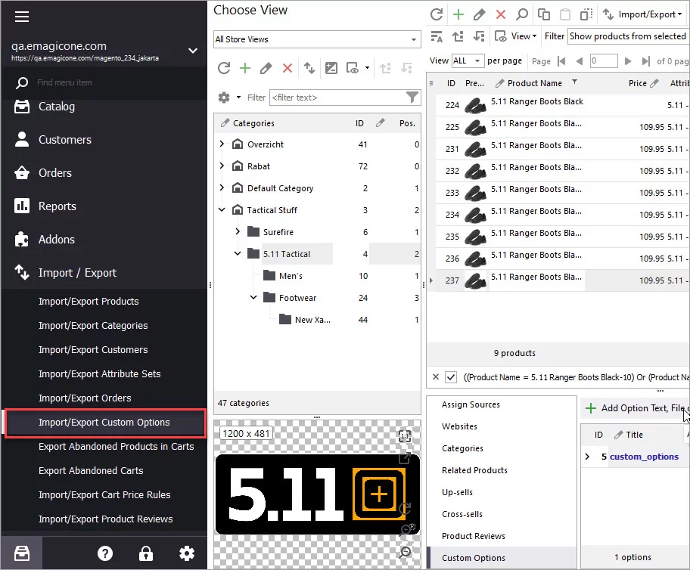The height and width of the screenshot is (570, 690).
Task: Open the Addons section
Action: click(56, 239)
